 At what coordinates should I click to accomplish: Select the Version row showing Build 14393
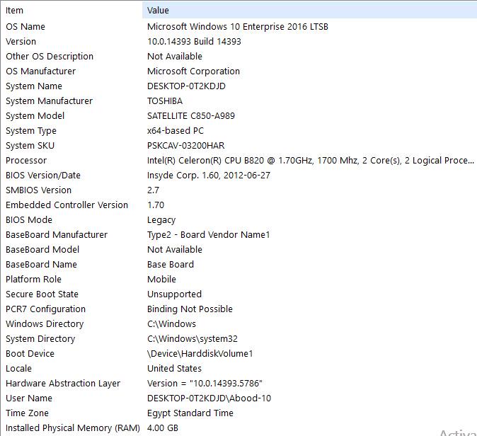(21, 42)
